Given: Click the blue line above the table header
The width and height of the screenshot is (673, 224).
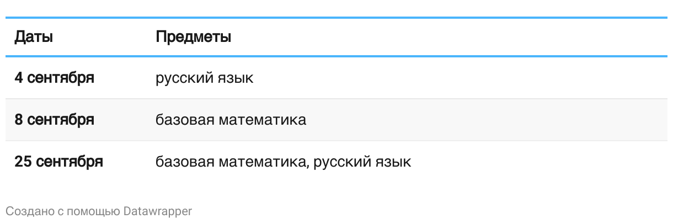Looking at the screenshot, I should point(336,18).
